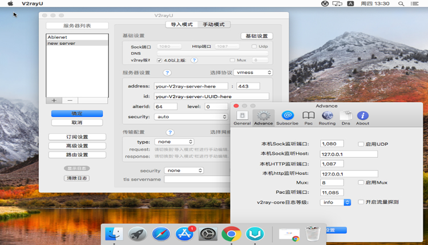Image resolution: width=428 pixels, height=245 pixels.
Task: Click the 基础设置 button
Action: point(257,36)
